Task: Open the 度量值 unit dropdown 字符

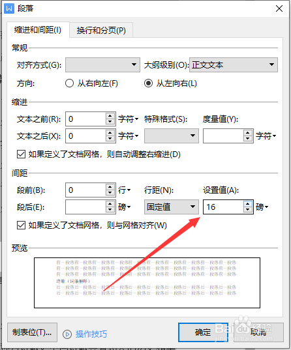Action: [266, 136]
